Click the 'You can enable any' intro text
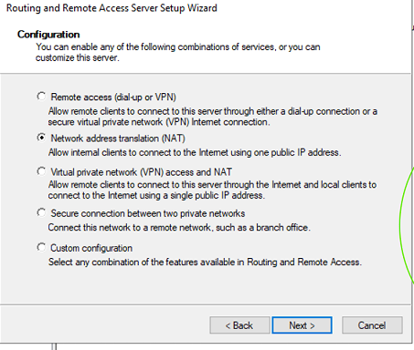The height and width of the screenshot is (350, 414). [178, 52]
